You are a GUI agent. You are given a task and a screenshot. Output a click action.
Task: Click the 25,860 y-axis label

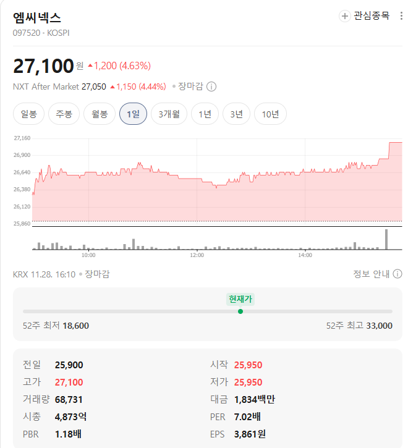22,224
